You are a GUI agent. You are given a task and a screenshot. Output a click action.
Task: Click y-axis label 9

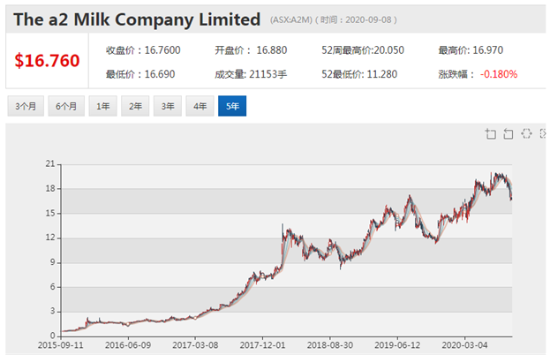[x=53, y=262]
